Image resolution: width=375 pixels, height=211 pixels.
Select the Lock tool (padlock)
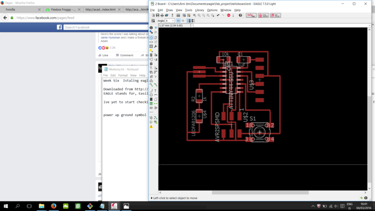151,64
